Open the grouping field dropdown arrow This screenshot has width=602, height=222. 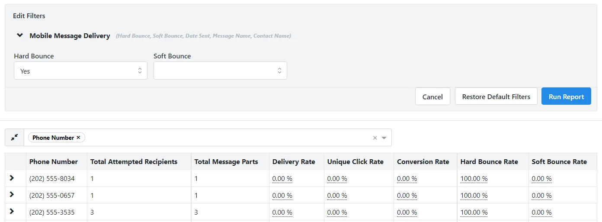(x=384, y=138)
